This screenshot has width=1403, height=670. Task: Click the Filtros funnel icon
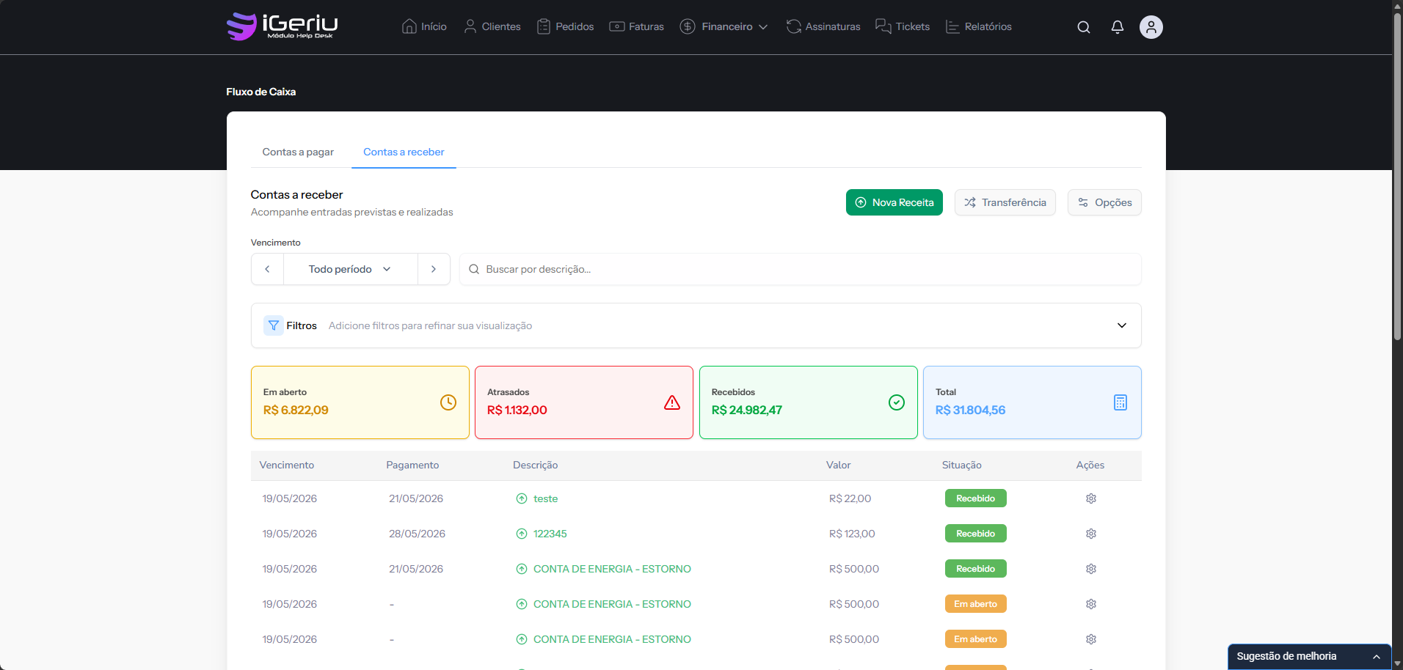coord(274,325)
